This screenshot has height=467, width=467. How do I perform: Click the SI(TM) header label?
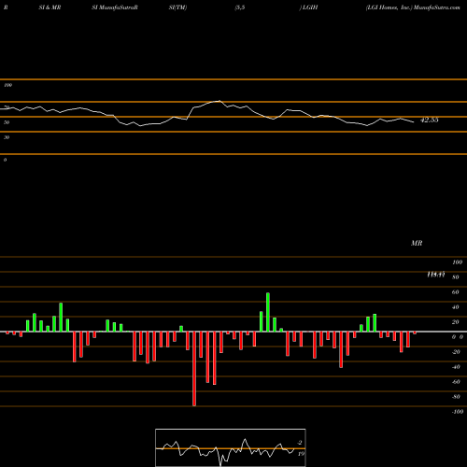(177, 7)
